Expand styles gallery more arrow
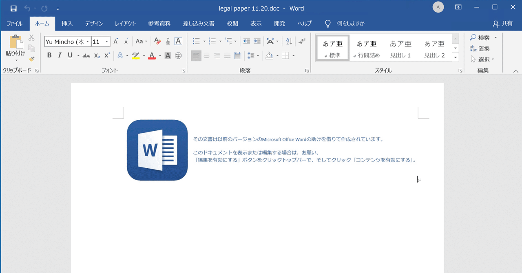 click(x=456, y=57)
